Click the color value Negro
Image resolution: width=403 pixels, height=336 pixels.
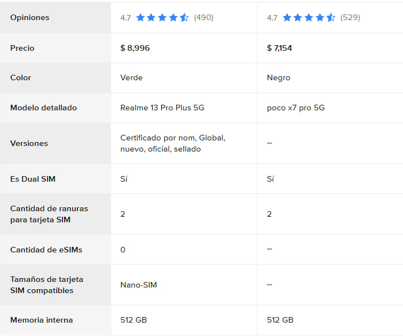pos(278,78)
